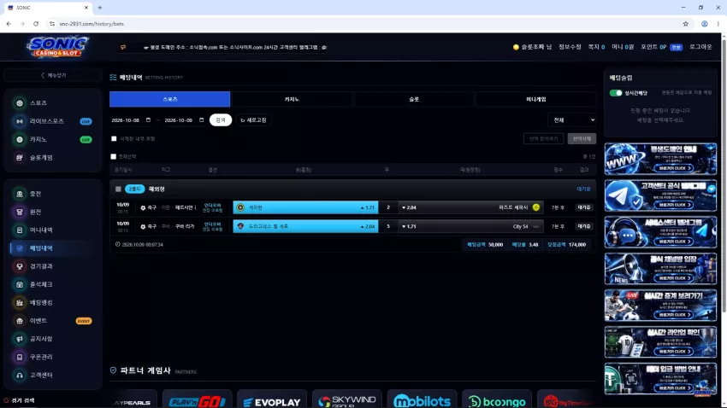Click the 선택 문의하기 button
Image resolution: width=727 pixels, height=408 pixels.
point(544,138)
